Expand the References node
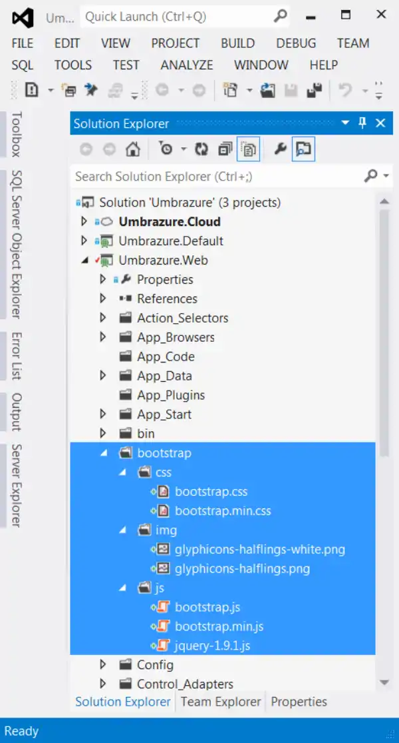399x743 pixels. coord(103,299)
